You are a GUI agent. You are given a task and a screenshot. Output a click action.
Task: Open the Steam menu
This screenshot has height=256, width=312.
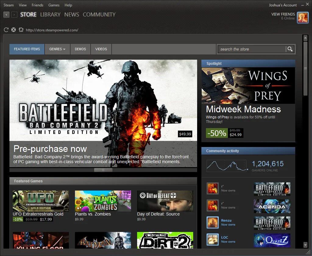coord(9,5)
